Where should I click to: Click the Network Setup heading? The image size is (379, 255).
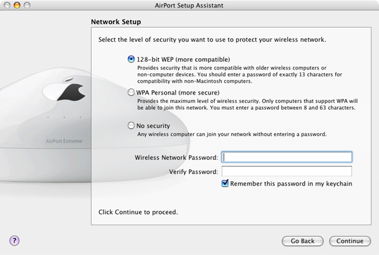116,21
